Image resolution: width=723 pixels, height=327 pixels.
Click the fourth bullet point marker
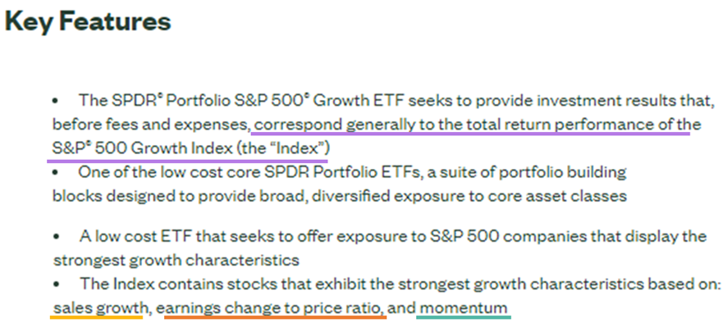[x=57, y=284]
